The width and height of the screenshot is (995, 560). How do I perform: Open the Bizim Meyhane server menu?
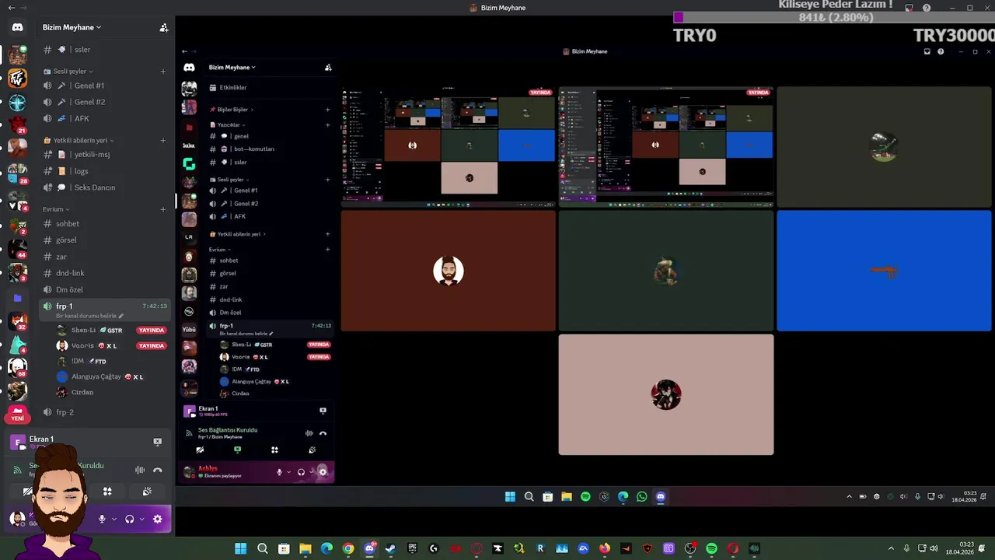[x=72, y=27]
